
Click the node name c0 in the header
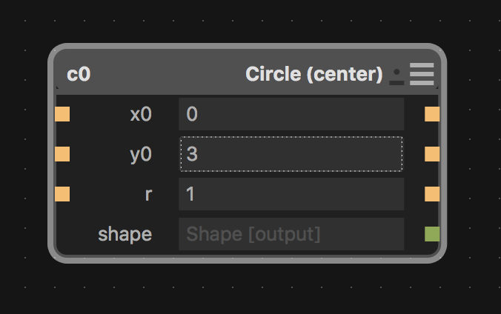coord(79,75)
